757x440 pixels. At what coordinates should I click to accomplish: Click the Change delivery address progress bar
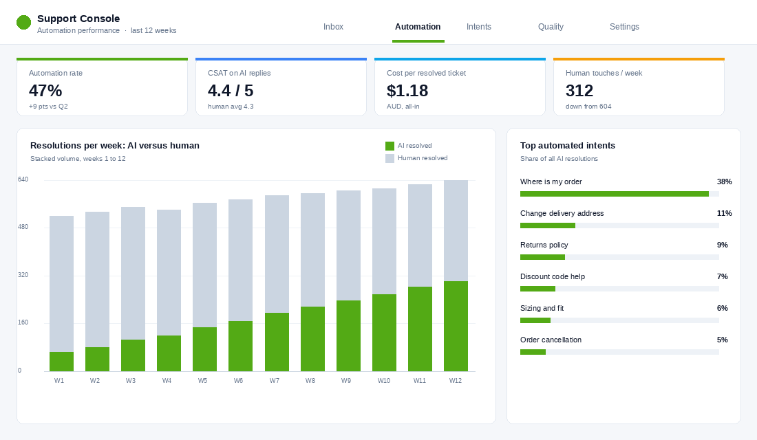pos(619,225)
